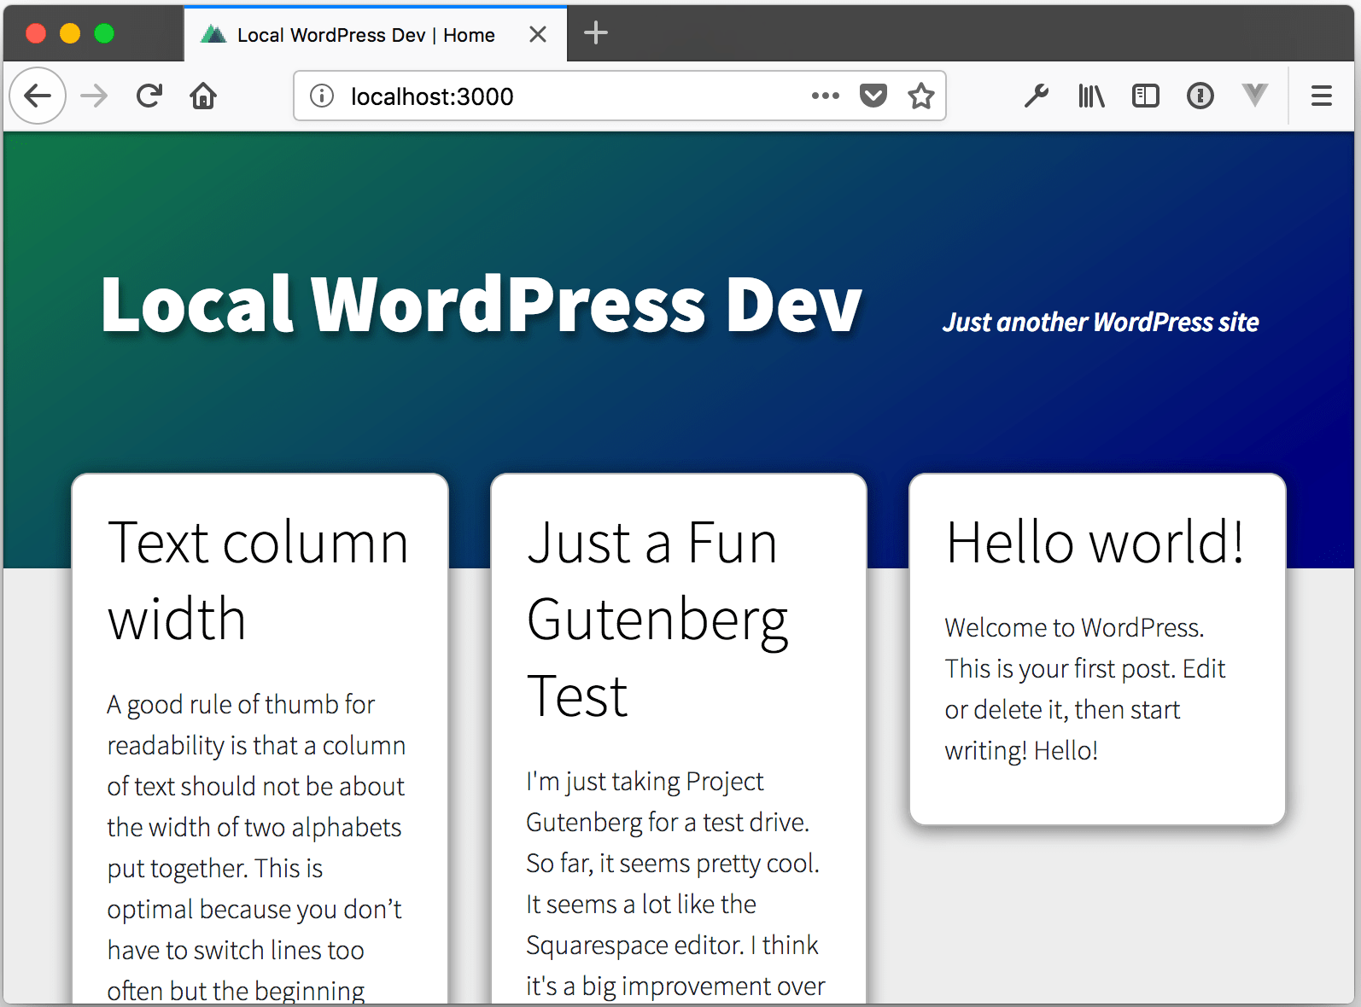Close the Local WordPress Dev tab

(538, 34)
